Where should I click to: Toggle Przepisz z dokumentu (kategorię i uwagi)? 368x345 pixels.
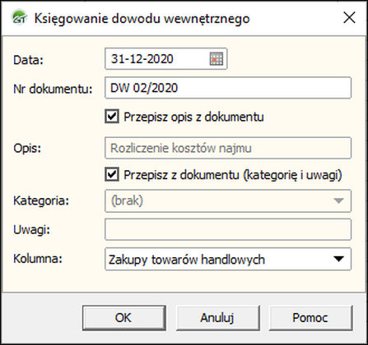[x=112, y=174]
